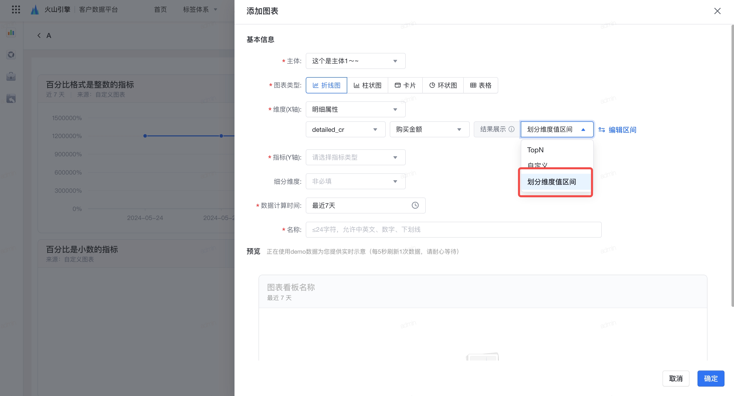
Task: Click the 基本信息 section heading
Action: [260, 39]
